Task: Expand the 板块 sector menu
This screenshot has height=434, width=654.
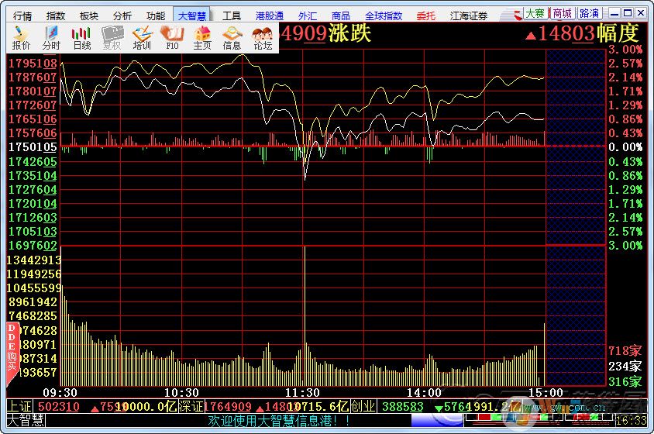Action: point(89,15)
